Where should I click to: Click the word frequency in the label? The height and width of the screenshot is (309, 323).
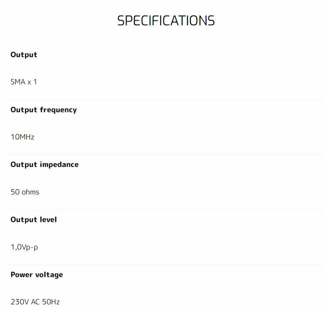tap(58, 110)
